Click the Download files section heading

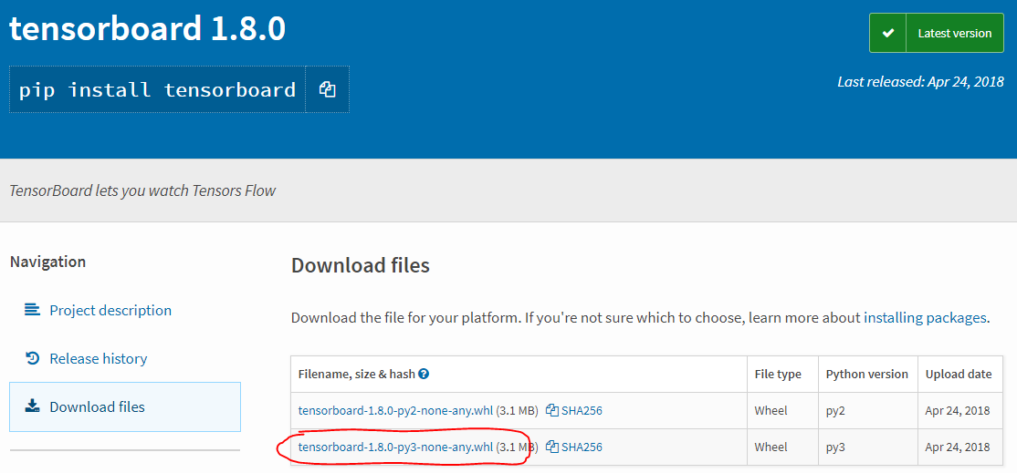361,265
